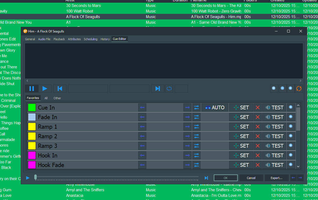Open the Scheduling tab

pos(90,39)
